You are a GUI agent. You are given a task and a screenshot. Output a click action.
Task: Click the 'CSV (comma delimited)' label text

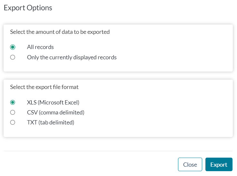click(x=55, y=112)
